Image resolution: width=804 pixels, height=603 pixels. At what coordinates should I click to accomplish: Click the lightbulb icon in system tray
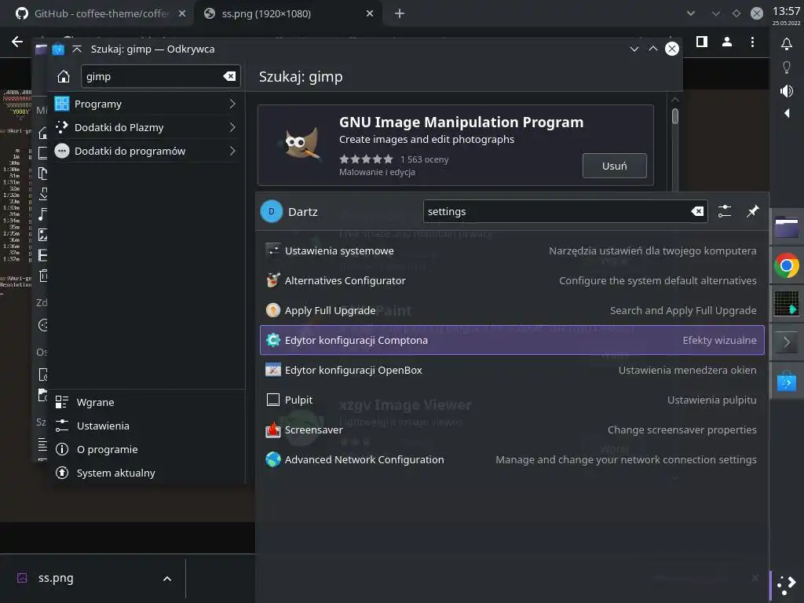pyautogui.click(x=786, y=68)
